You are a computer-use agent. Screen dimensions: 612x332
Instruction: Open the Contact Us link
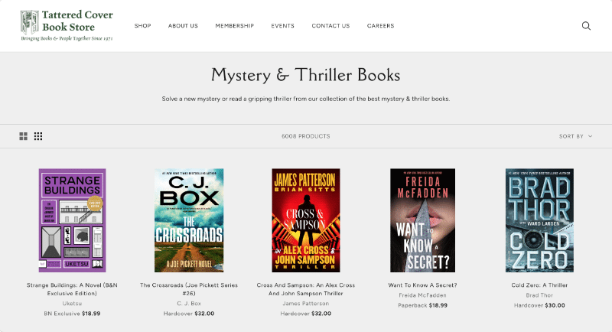coord(330,26)
